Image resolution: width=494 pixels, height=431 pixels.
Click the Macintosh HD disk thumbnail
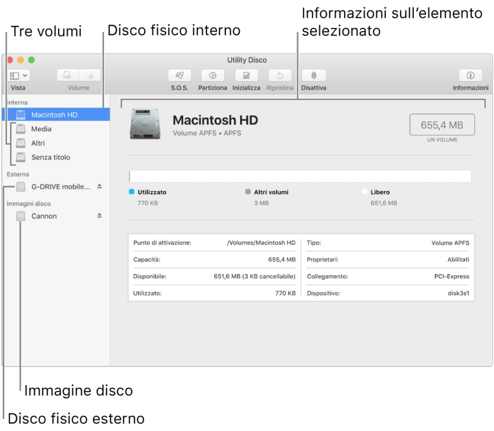coord(146,123)
